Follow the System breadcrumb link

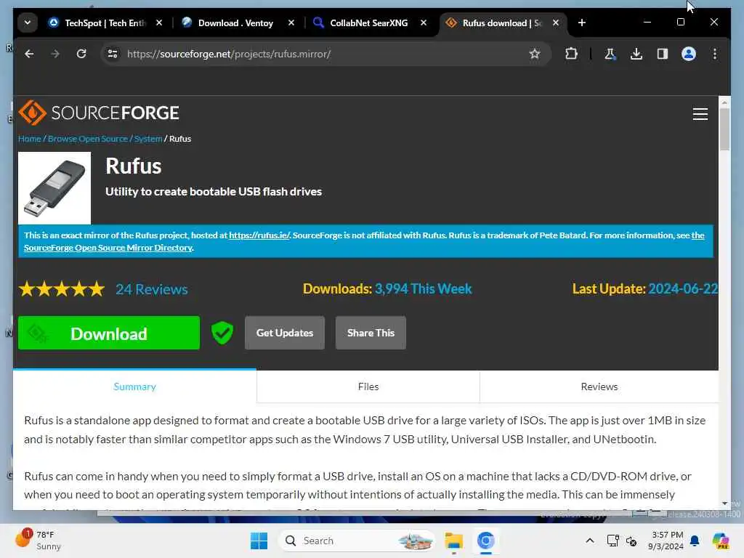[x=148, y=139]
